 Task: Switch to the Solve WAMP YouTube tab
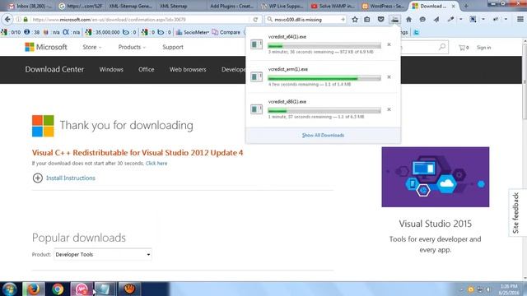(x=333, y=6)
